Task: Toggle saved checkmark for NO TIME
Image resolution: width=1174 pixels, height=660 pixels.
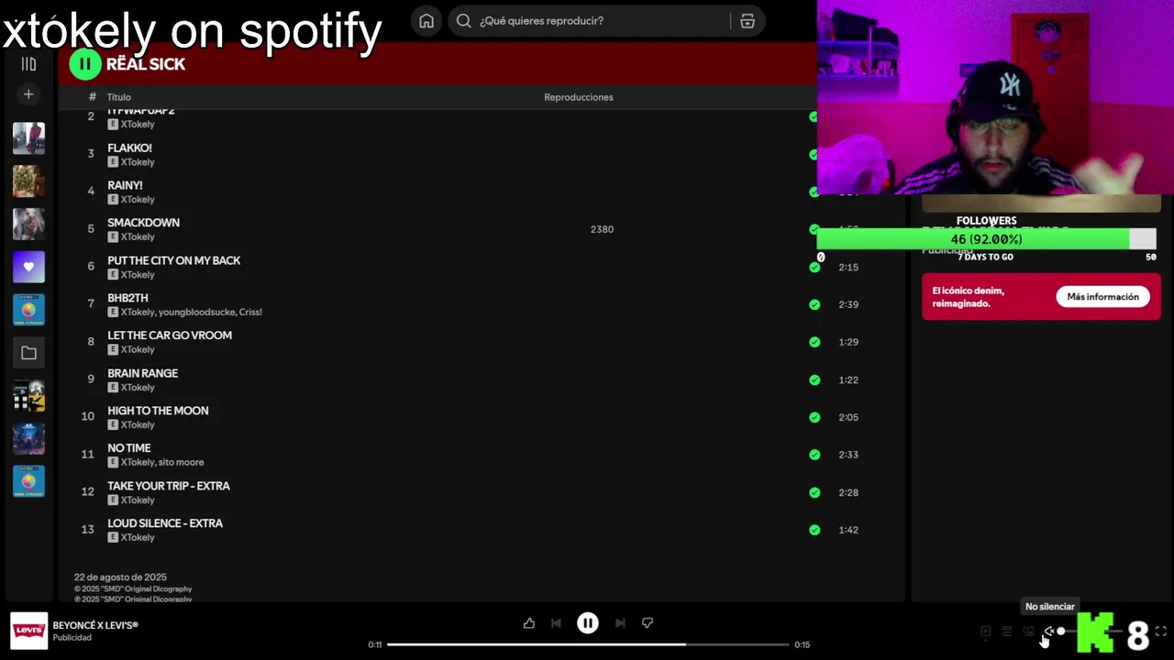Action: [814, 455]
